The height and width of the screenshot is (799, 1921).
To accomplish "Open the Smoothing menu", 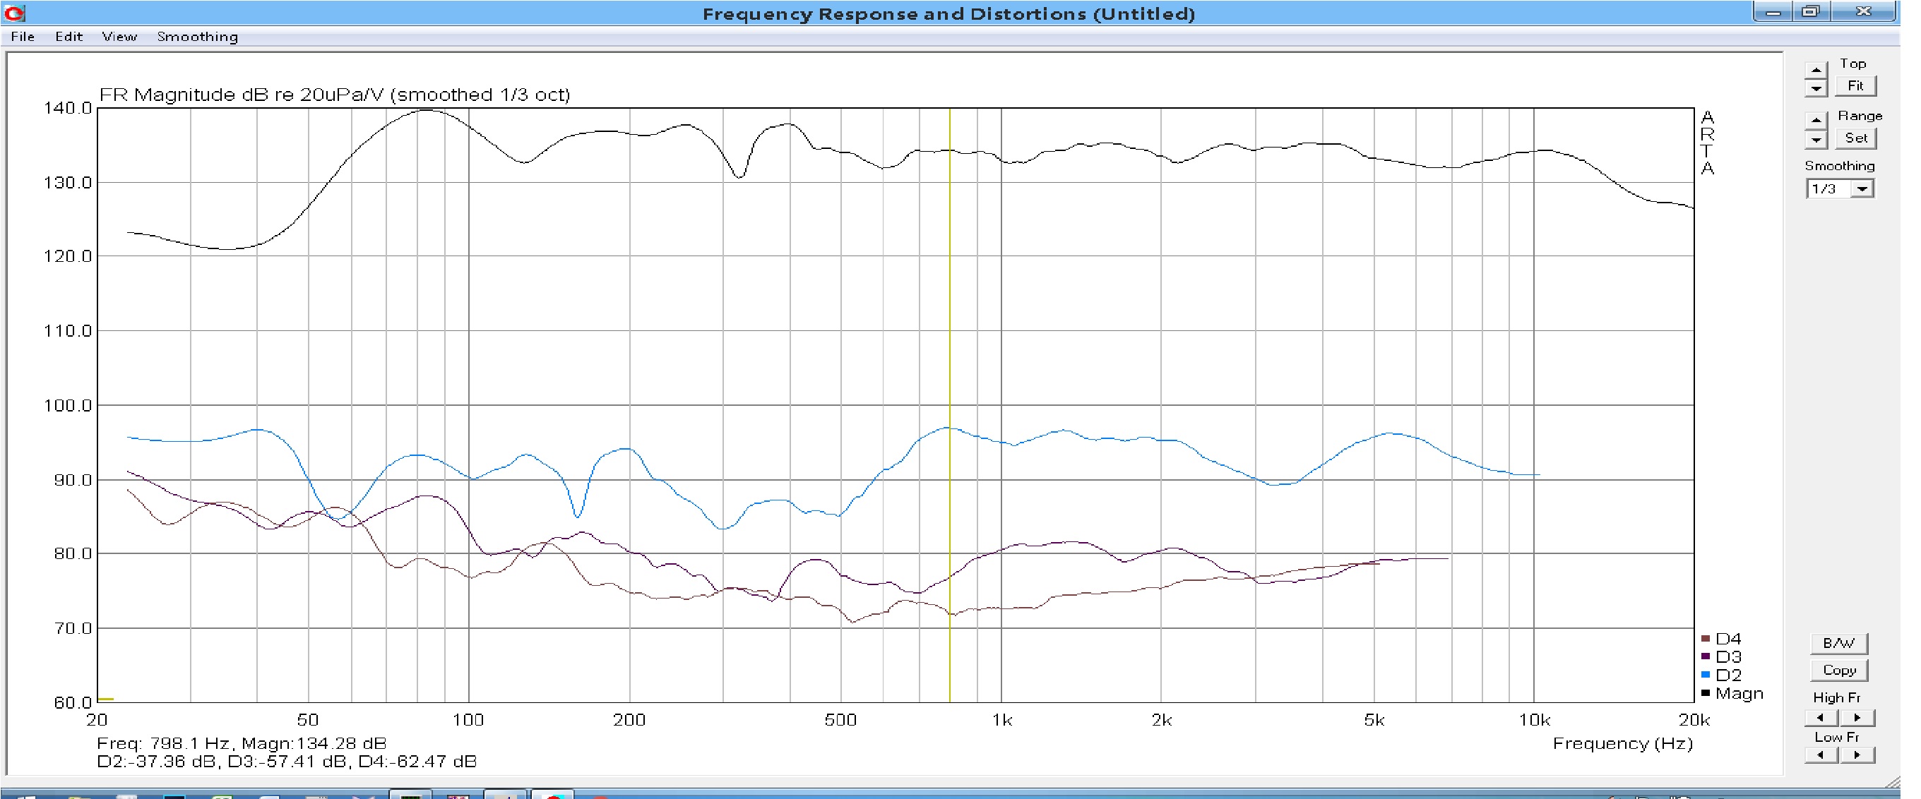I will coord(197,37).
